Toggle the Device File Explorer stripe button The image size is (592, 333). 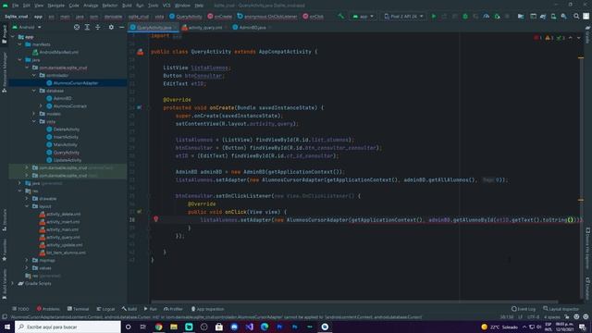click(x=588, y=248)
